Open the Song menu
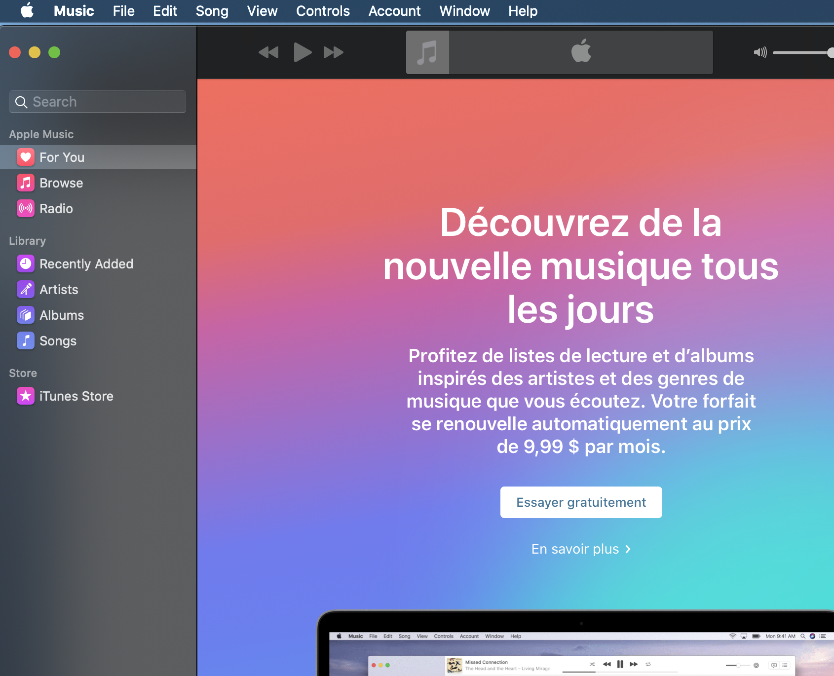Image resolution: width=834 pixels, height=676 pixels. [x=212, y=11]
